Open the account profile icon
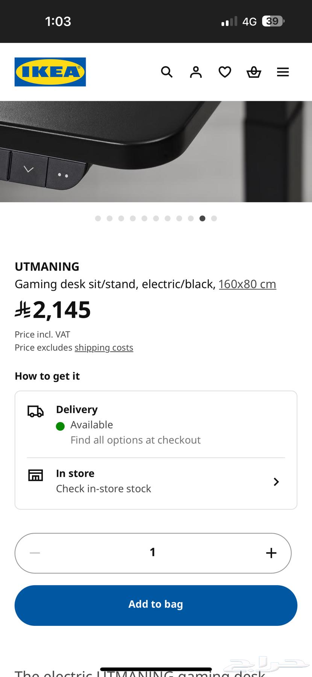This screenshot has height=677, width=312. (x=196, y=72)
